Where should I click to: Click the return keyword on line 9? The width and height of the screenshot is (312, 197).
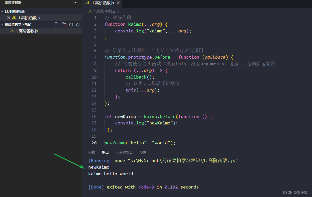pyautogui.click(x=123, y=70)
